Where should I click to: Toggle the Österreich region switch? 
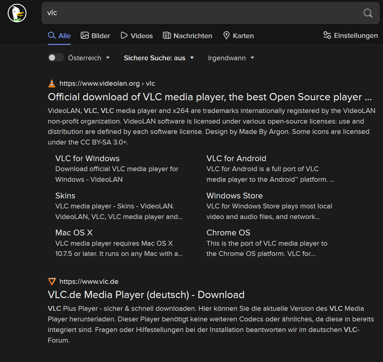tap(56, 58)
